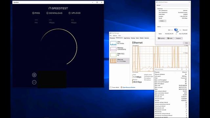
Task: Open Properties in the Ethernet Status dialog
Action: 161,38
